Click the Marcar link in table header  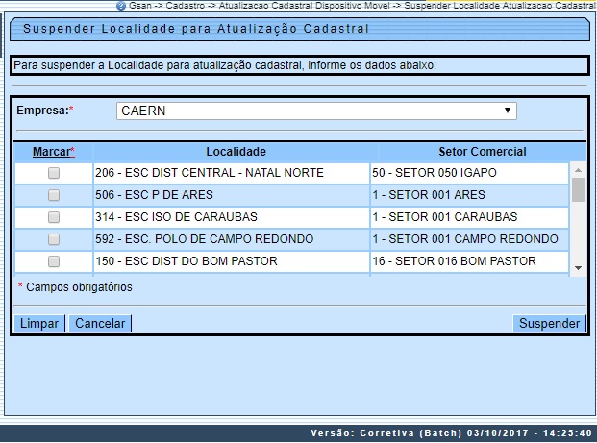(52, 152)
